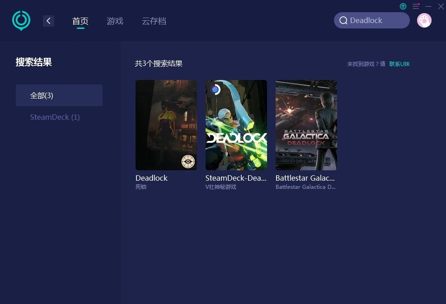
Task: Click the 联系U妹 link
Action: click(x=399, y=64)
